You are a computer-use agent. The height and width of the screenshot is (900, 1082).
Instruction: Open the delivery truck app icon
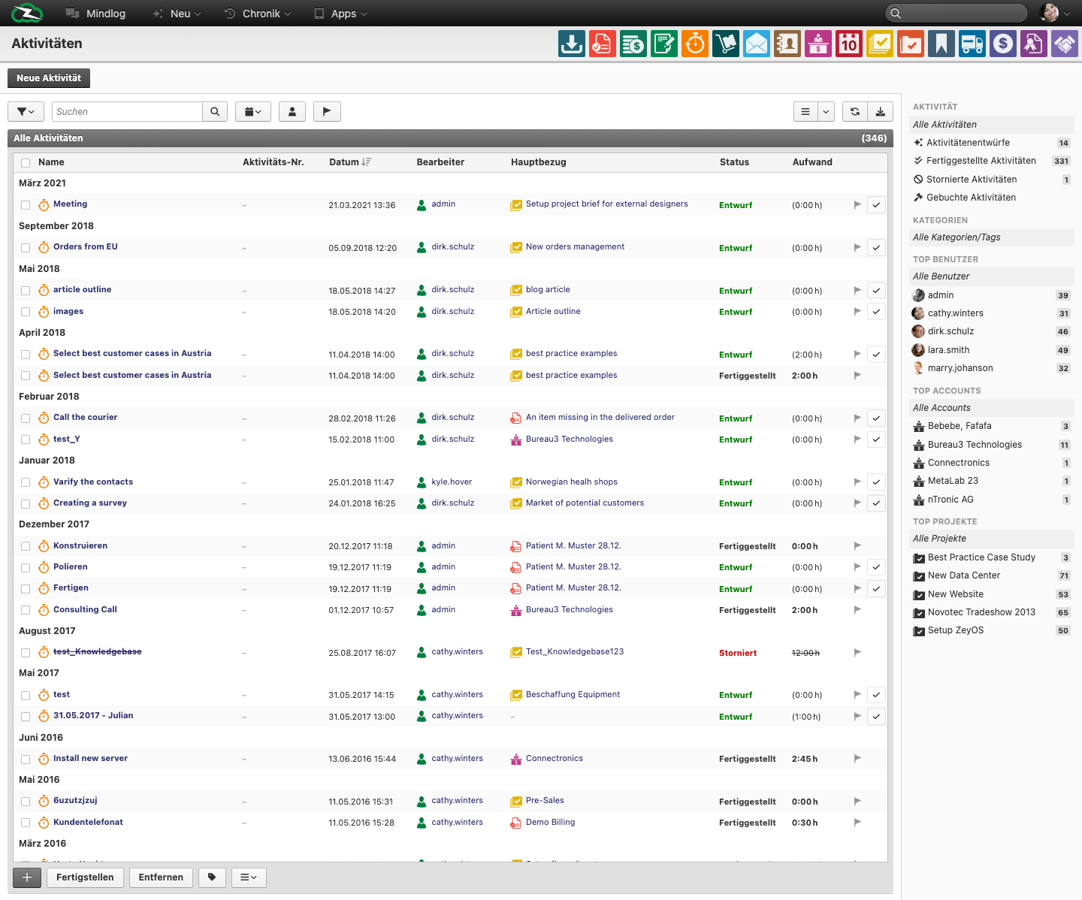click(972, 44)
